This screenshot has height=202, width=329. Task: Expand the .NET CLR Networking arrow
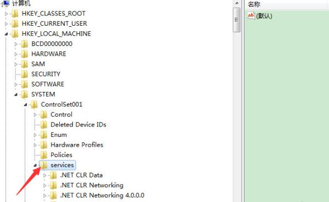[x=44, y=186]
